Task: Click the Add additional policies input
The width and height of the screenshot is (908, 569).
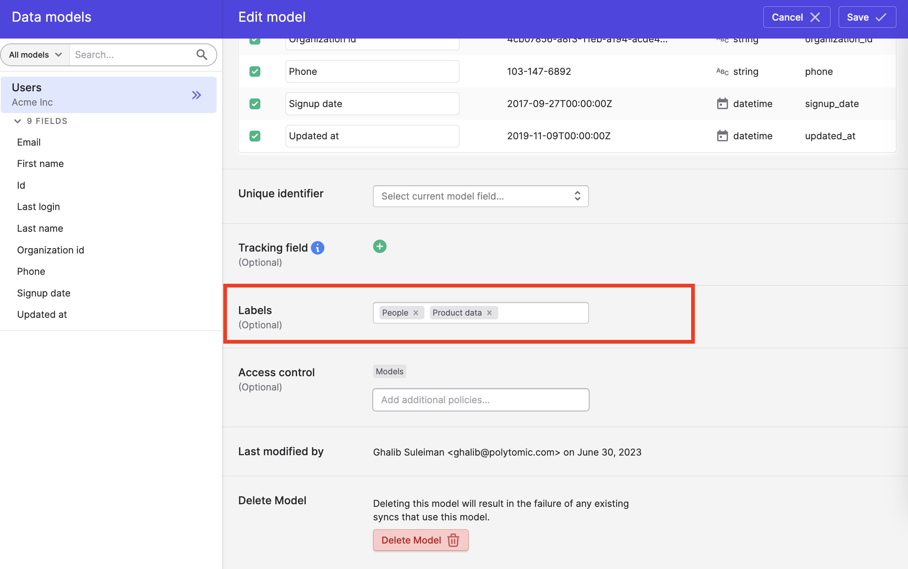Action: click(480, 400)
